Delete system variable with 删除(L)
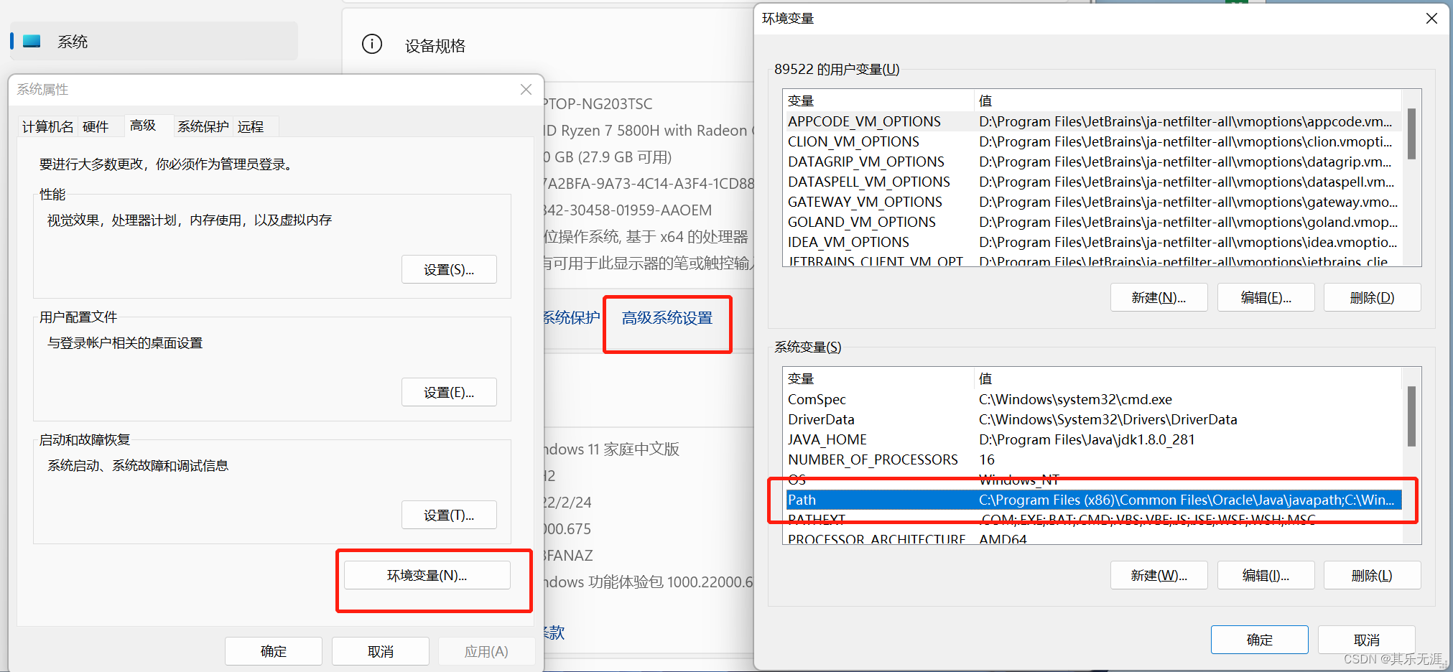 1373,575
